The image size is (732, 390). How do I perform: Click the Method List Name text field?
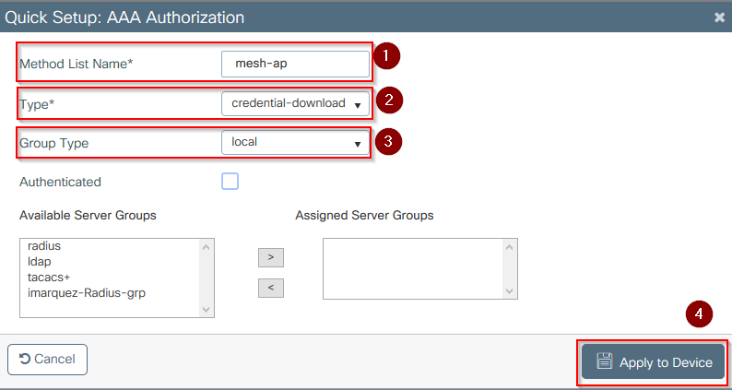click(295, 64)
